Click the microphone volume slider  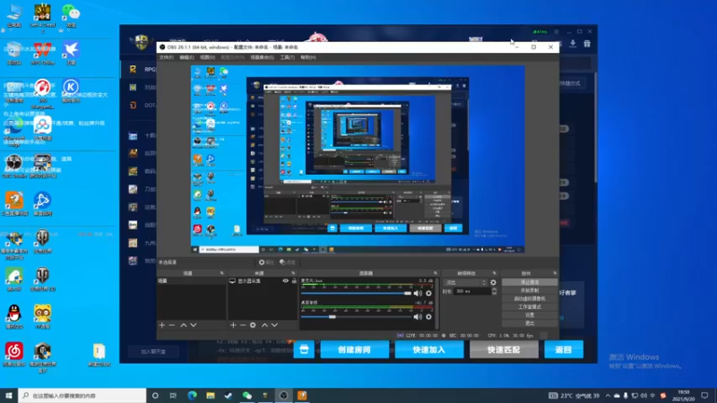pos(357,294)
